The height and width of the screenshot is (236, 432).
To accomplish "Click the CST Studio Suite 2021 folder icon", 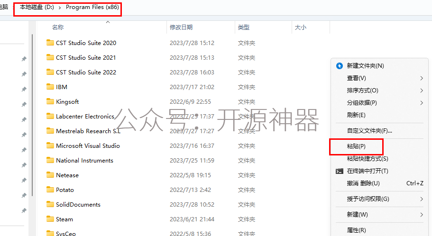I will pos(50,57).
